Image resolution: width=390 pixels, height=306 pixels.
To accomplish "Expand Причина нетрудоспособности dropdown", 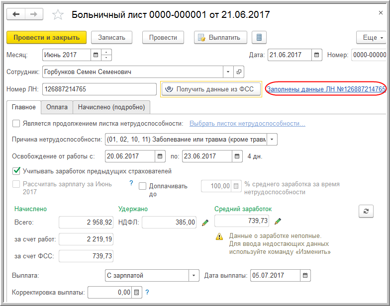I will point(272,139).
